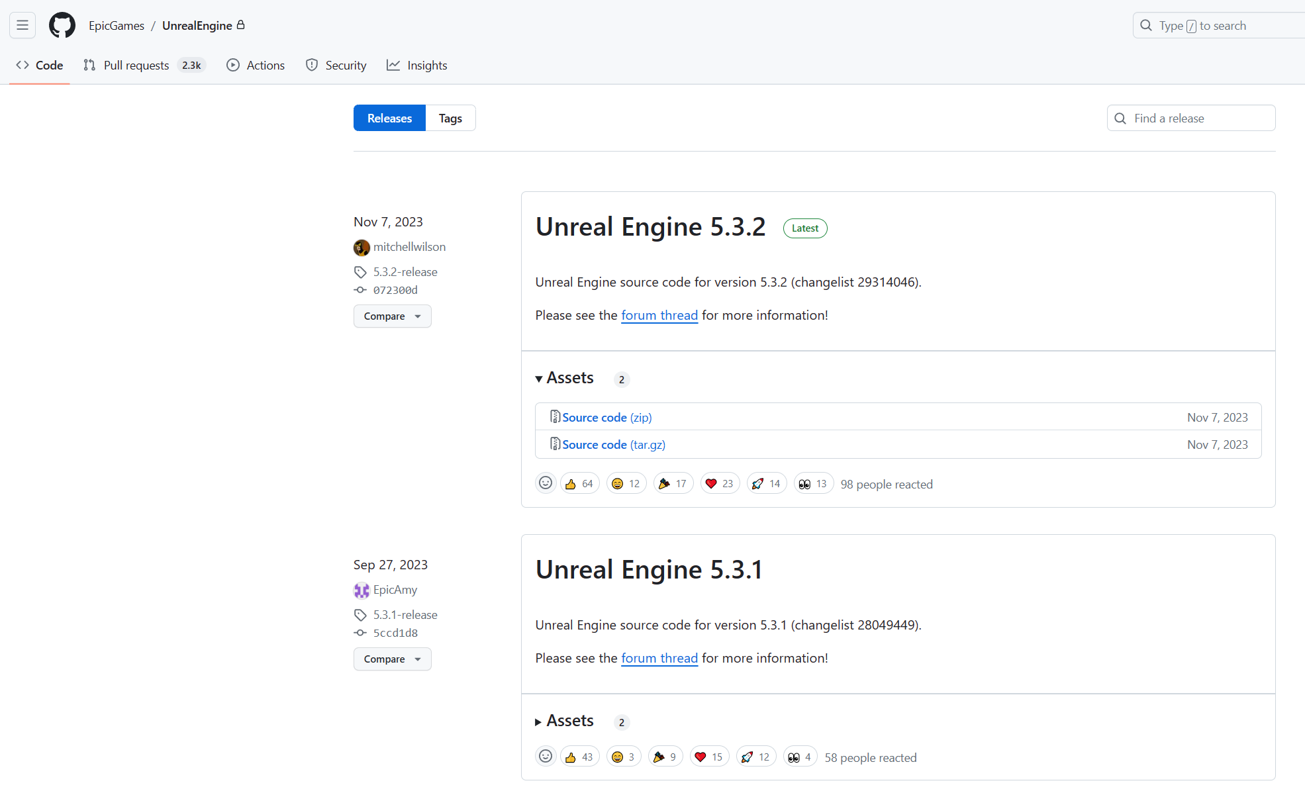Click the 98 people reacted text
This screenshot has width=1305, height=795.
887,485
